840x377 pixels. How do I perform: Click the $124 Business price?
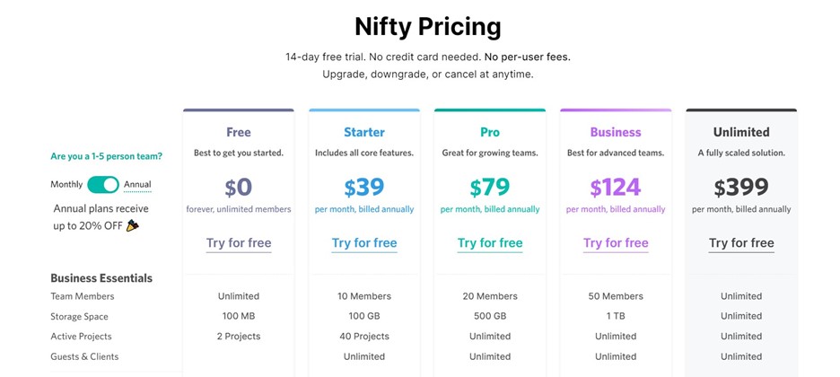pyautogui.click(x=616, y=187)
